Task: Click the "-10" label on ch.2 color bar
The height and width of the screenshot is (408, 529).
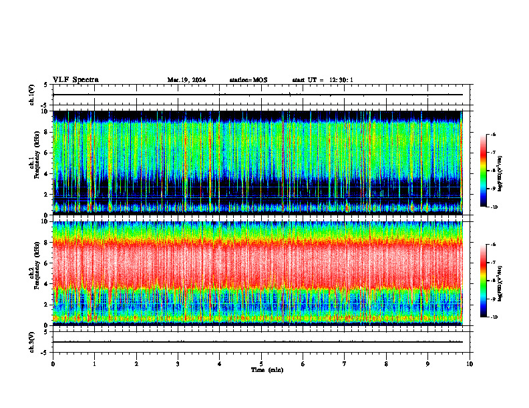Action: (494, 317)
